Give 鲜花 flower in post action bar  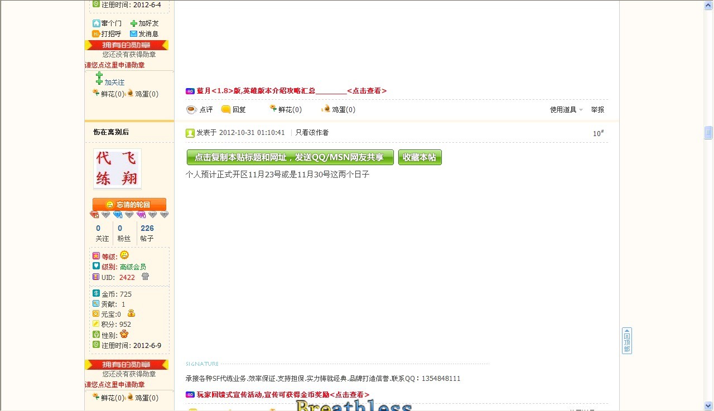pyautogui.click(x=273, y=109)
